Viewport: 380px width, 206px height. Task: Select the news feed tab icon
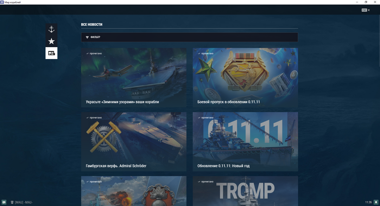(x=51, y=53)
